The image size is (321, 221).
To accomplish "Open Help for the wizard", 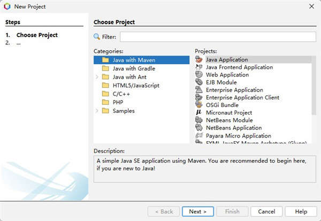I will coord(301,211).
